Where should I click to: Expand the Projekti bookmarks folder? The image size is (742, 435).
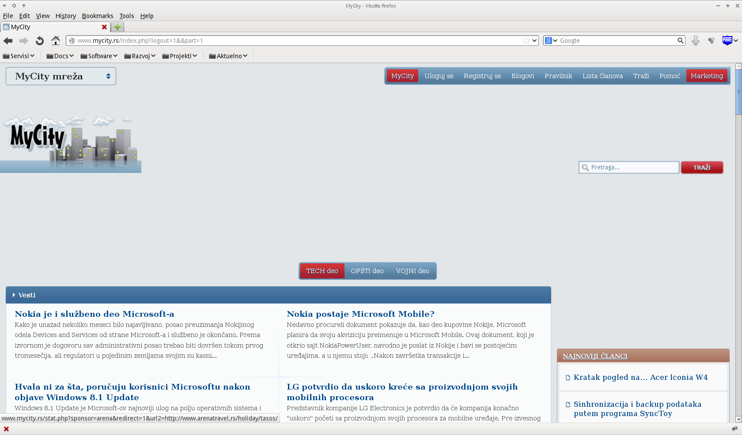pos(180,56)
